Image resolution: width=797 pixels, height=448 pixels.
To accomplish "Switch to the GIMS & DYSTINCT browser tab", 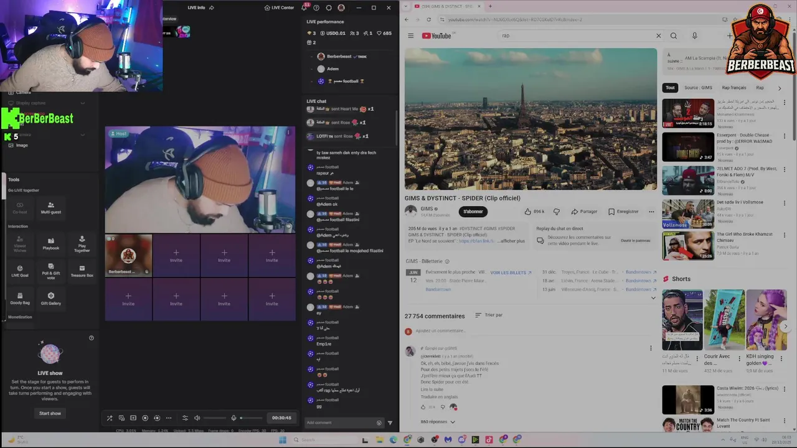I will pyautogui.click(x=447, y=6).
